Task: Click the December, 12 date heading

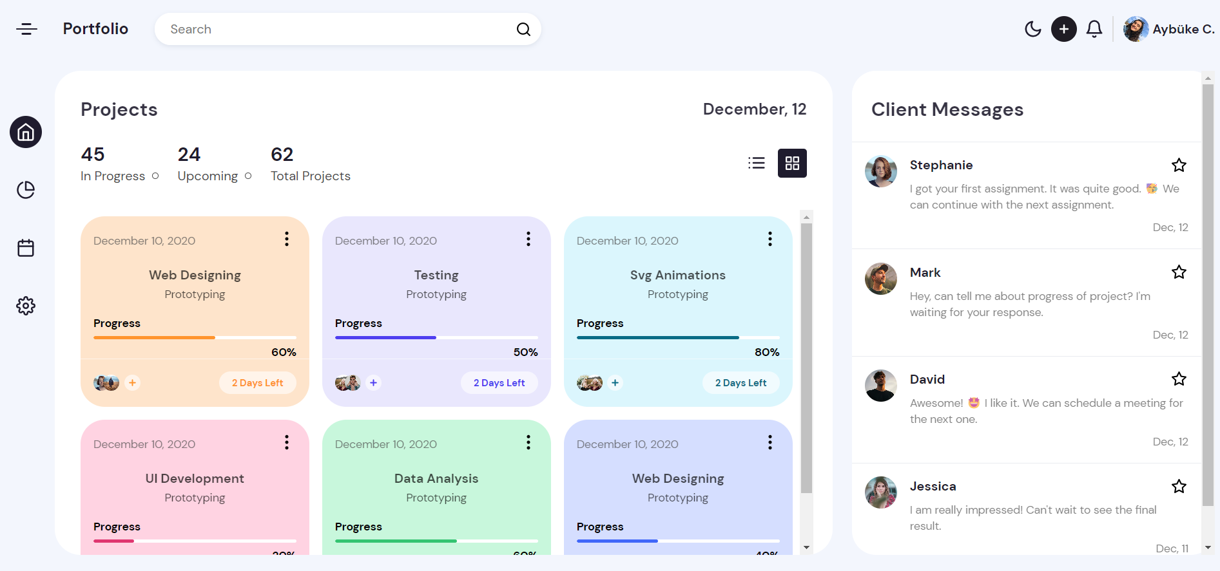Action: (x=755, y=109)
